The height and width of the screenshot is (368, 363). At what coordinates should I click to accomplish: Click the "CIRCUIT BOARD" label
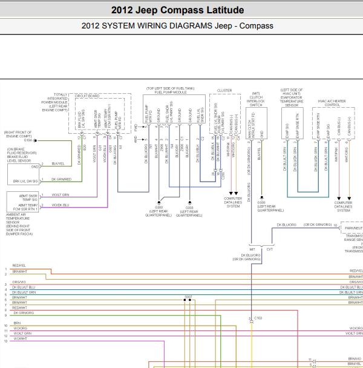click(x=87, y=96)
